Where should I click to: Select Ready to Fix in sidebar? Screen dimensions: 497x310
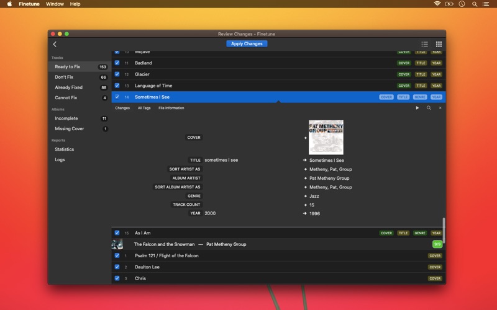click(80, 67)
